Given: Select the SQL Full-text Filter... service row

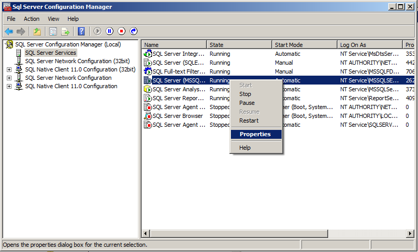Looking at the screenshot, I should click(x=278, y=71).
